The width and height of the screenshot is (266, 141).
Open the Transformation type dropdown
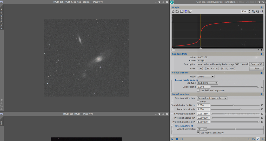point(212,98)
